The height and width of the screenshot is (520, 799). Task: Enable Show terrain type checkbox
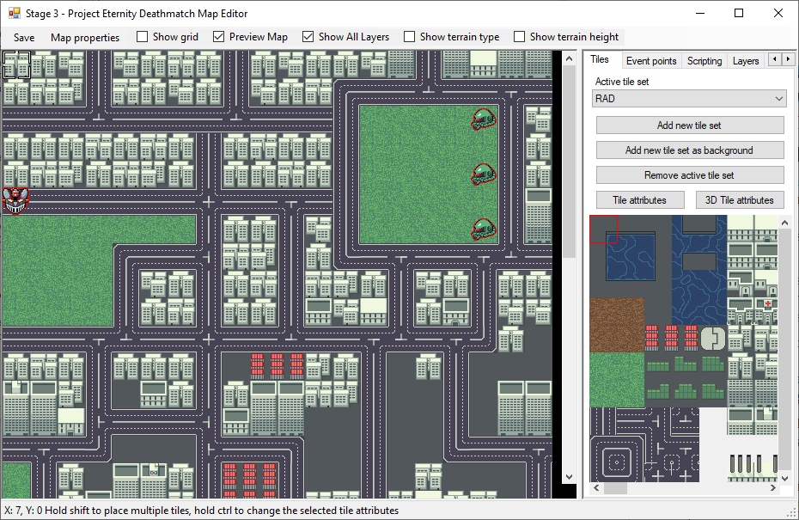(x=409, y=37)
